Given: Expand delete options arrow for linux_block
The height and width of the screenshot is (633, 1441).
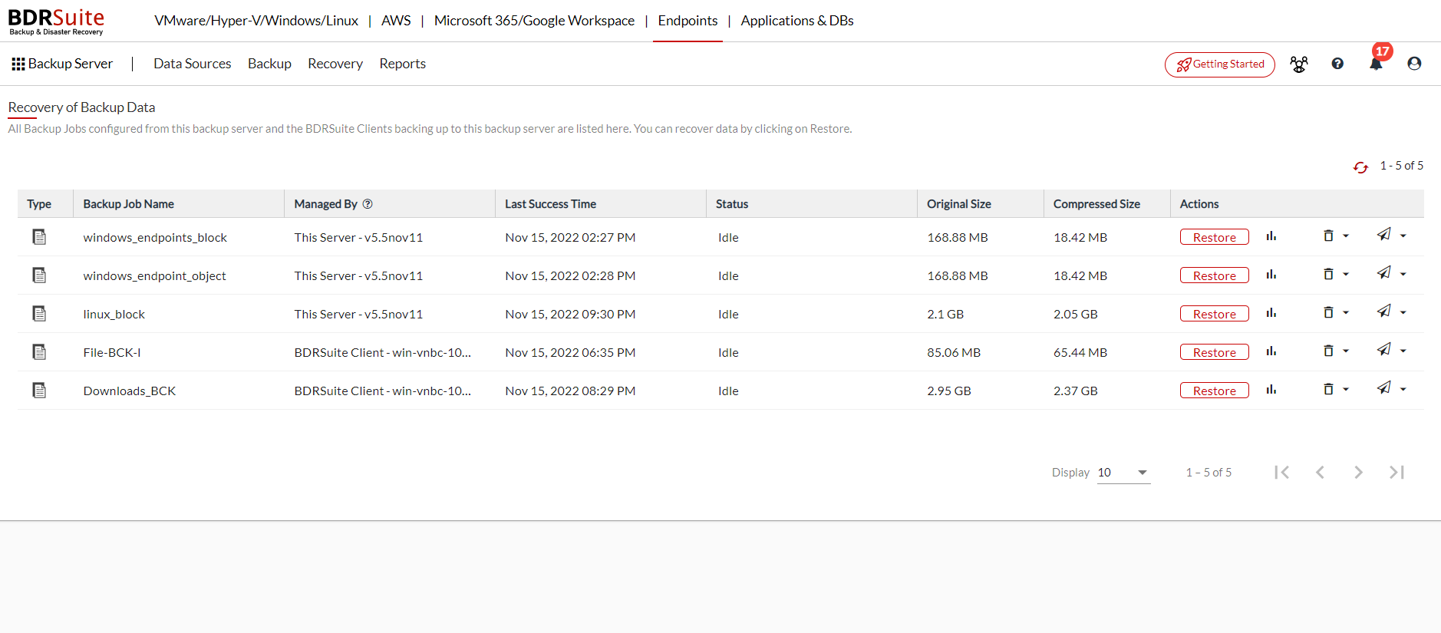Looking at the screenshot, I should pos(1346,313).
